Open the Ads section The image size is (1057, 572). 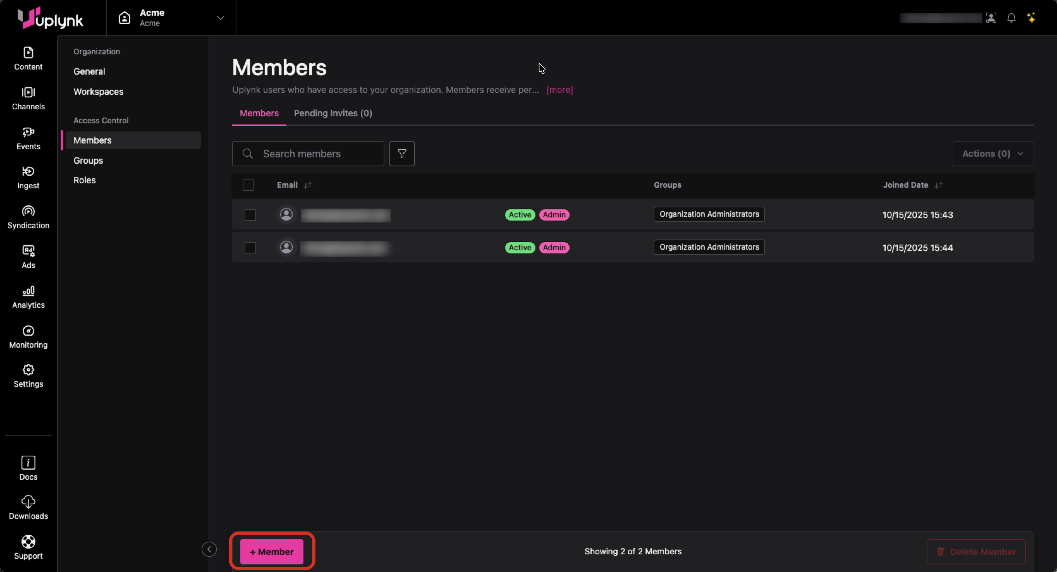click(x=28, y=257)
